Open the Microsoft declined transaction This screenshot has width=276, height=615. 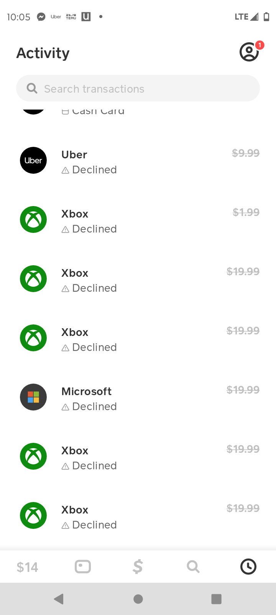pyautogui.click(x=138, y=398)
